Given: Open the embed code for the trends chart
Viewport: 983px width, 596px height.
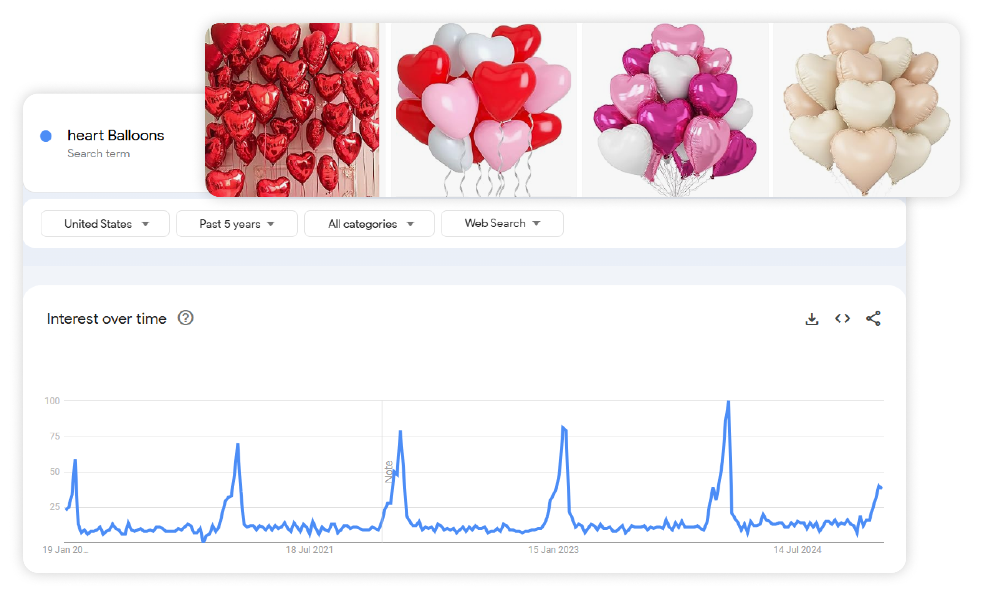Looking at the screenshot, I should (842, 318).
